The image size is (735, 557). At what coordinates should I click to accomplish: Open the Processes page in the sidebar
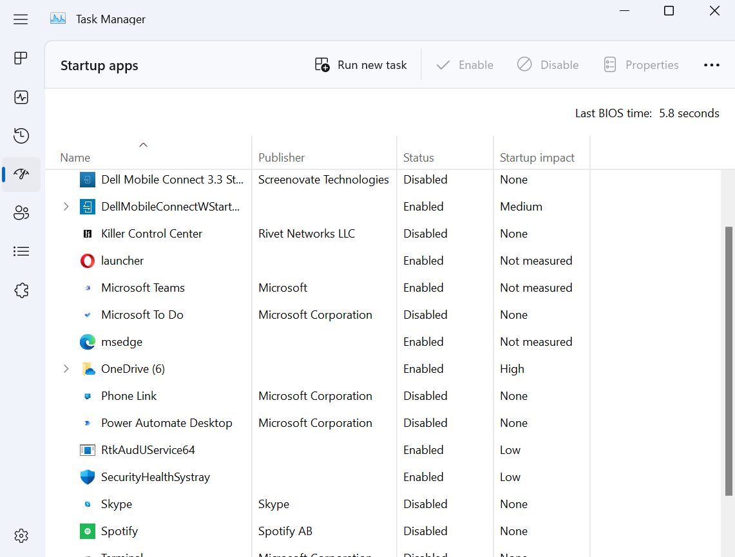pyautogui.click(x=21, y=58)
